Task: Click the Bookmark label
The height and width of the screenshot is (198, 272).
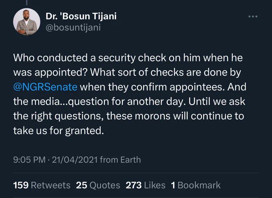Action: coord(199,185)
